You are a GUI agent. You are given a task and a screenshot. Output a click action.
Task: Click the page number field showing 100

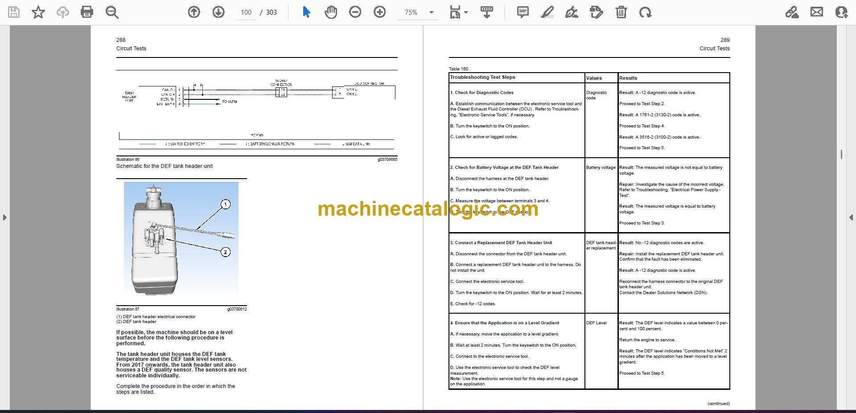click(246, 12)
